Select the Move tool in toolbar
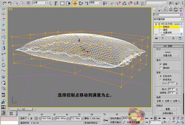 pyautogui.click(x=75, y=3)
